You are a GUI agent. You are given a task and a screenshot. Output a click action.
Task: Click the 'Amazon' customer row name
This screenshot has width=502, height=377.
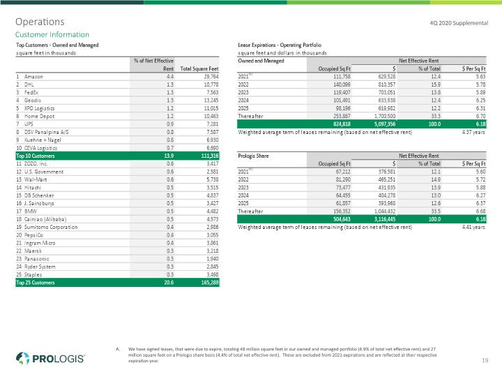pos(33,77)
